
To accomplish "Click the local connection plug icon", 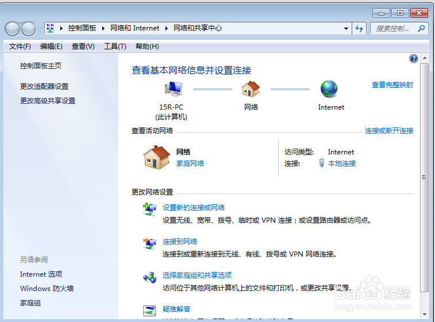I will point(322,163).
